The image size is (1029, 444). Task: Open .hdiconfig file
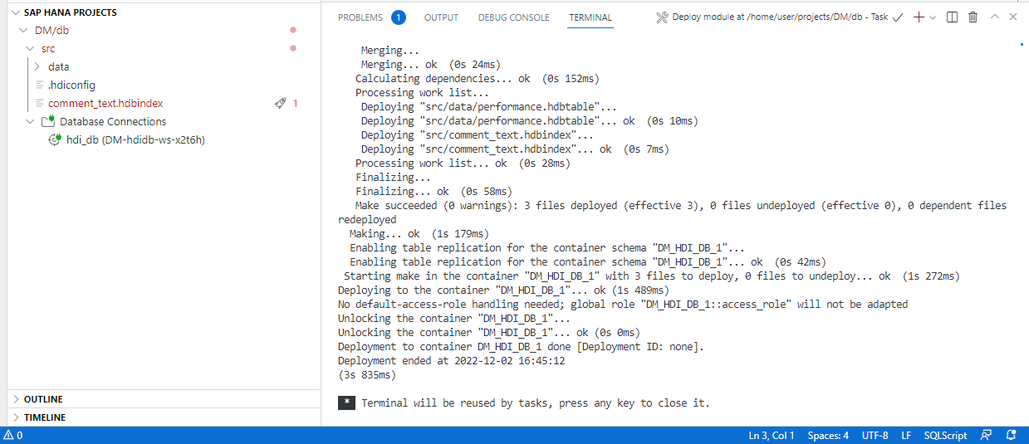click(x=71, y=85)
